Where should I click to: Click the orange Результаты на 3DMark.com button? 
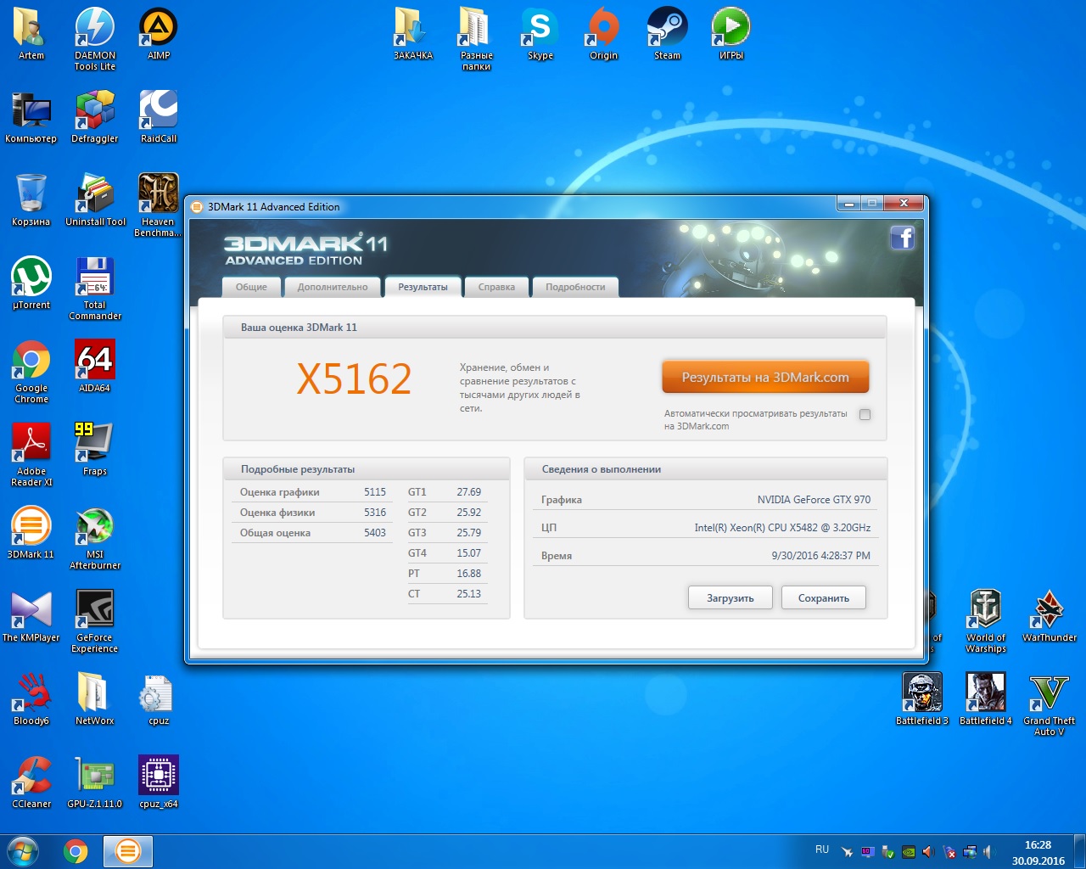(765, 378)
